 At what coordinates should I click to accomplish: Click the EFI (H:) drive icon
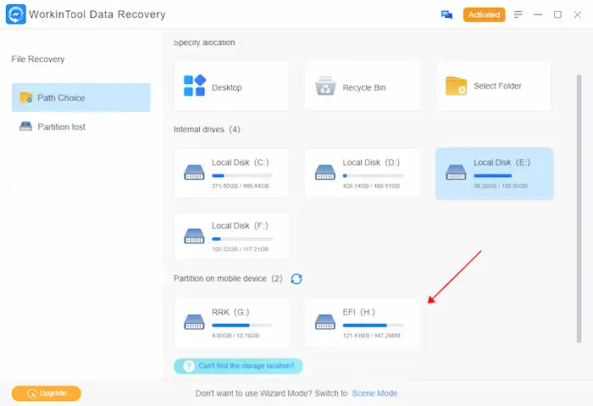pos(325,322)
